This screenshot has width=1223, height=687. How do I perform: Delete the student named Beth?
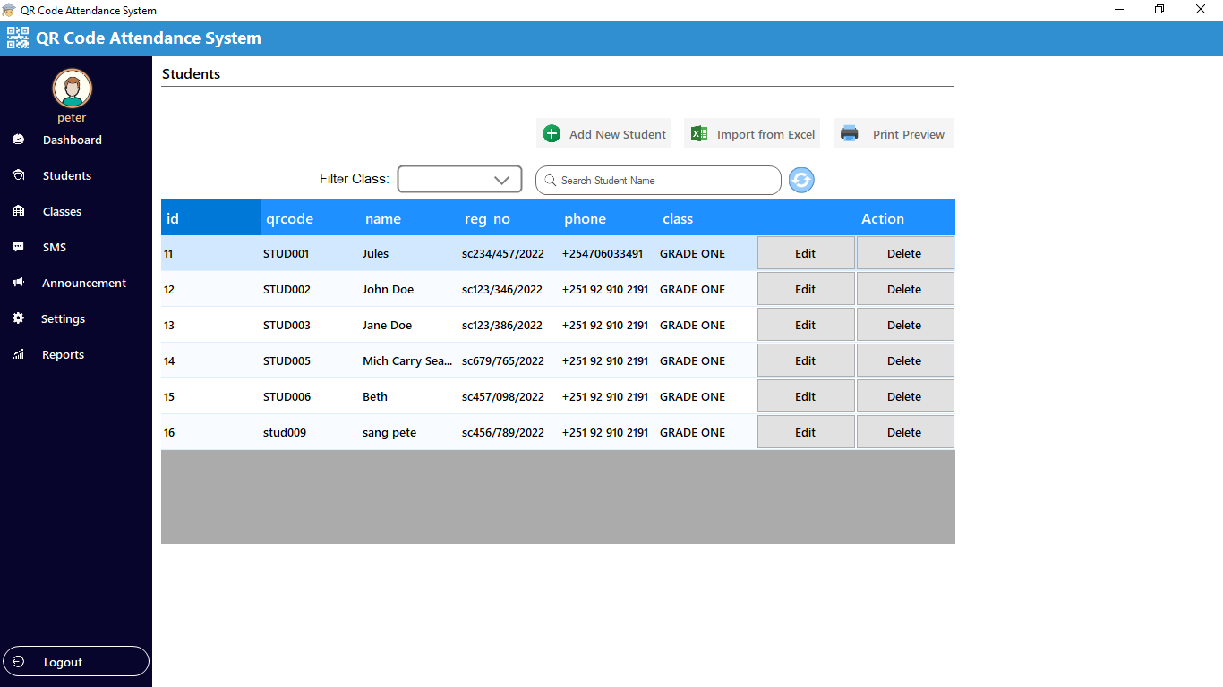(904, 396)
